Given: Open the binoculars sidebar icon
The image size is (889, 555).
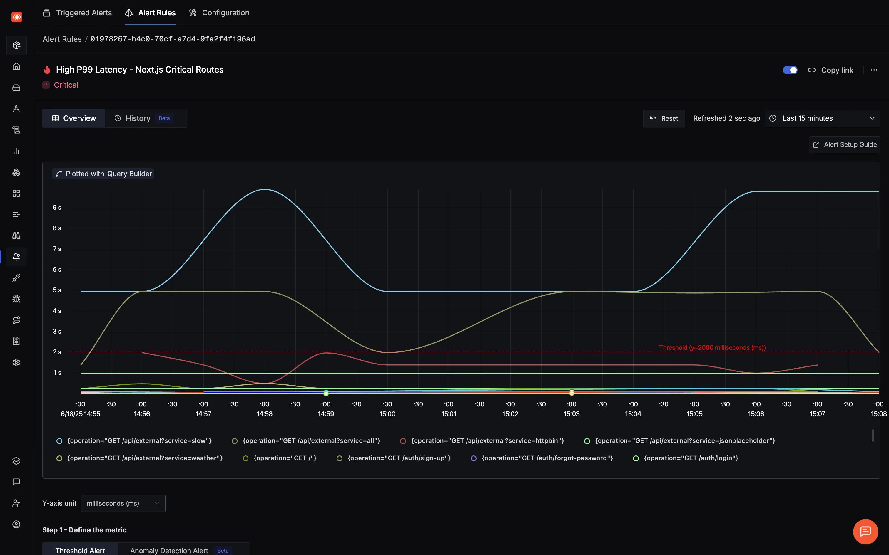Looking at the screenshot, I should [x=16, y=236].
